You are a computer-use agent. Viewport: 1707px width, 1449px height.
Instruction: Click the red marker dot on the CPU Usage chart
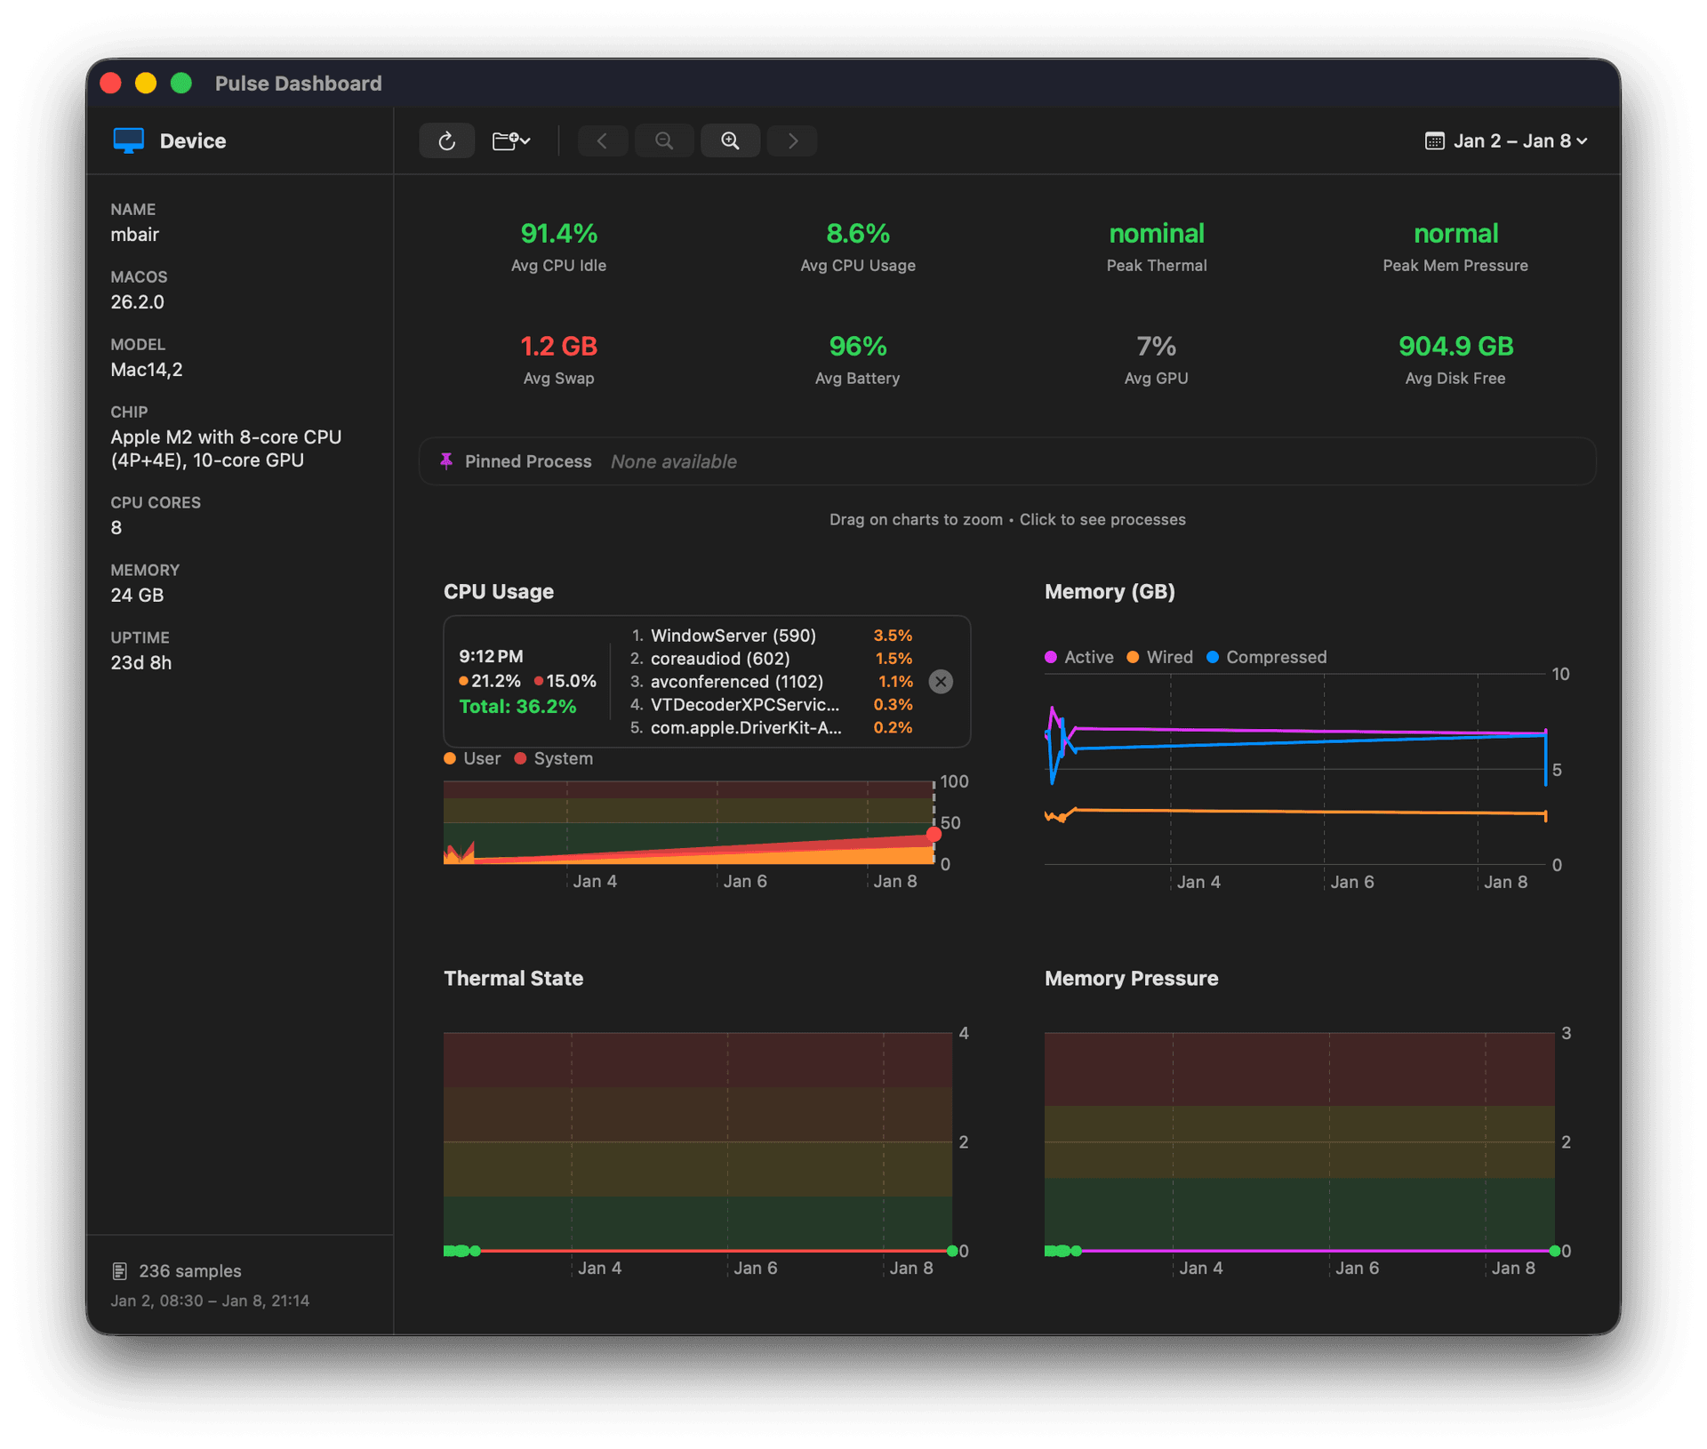click(x=934, y=836)
